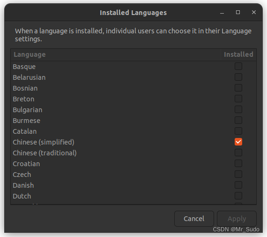
Task: Maximize the Installed Languages window
Action: pyautogui.click(x=238, y=12)
